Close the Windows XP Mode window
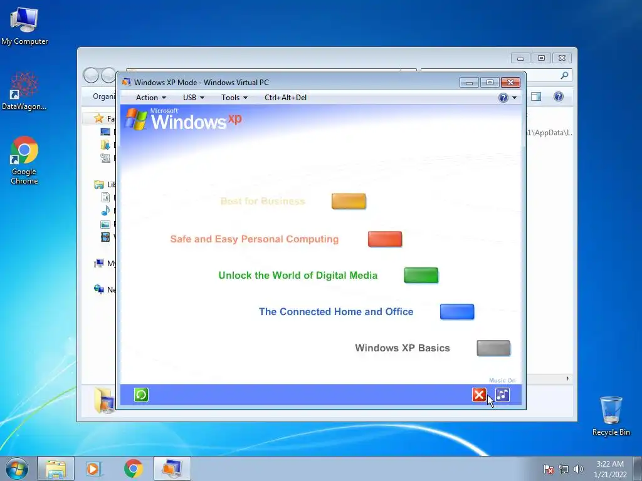Image resolution: width=642 pixels, height=481 pixels. [510, 83]
